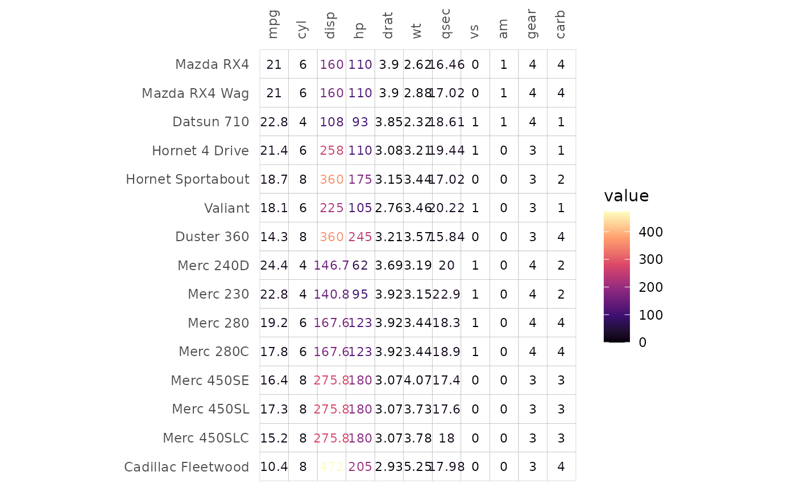Click Datsun 710 disp cell 108

(x=331, y=122)
